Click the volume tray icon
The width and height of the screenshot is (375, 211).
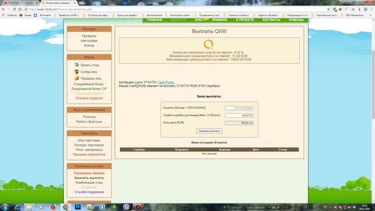[x=350, y=207]
